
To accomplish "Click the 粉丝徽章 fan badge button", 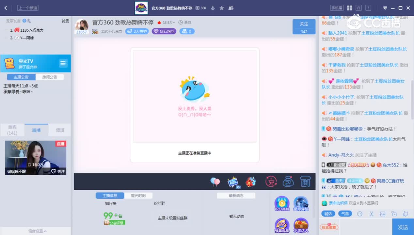I will point(330,227).
